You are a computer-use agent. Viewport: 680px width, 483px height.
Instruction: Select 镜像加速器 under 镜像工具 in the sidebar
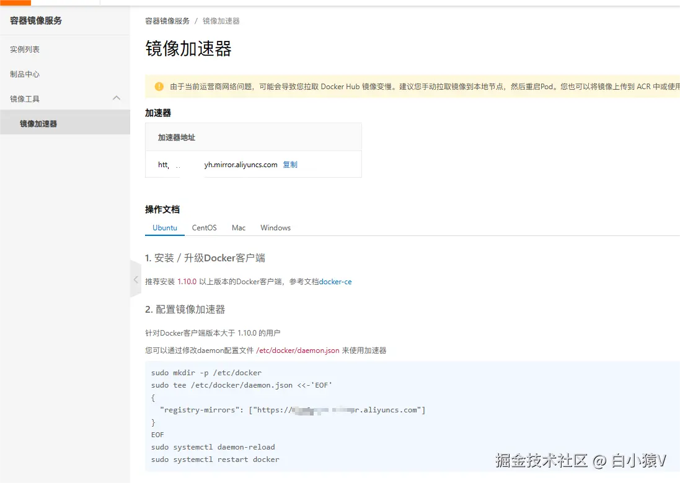click(x=38, y=123)
